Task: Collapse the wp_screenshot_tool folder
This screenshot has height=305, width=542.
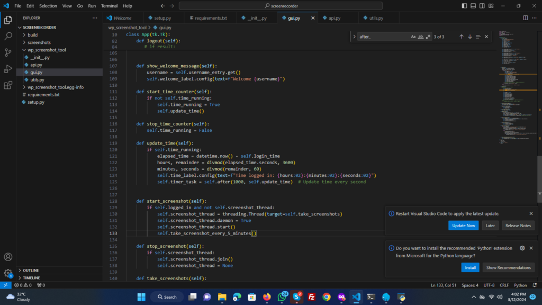Action: pos(47,50)
